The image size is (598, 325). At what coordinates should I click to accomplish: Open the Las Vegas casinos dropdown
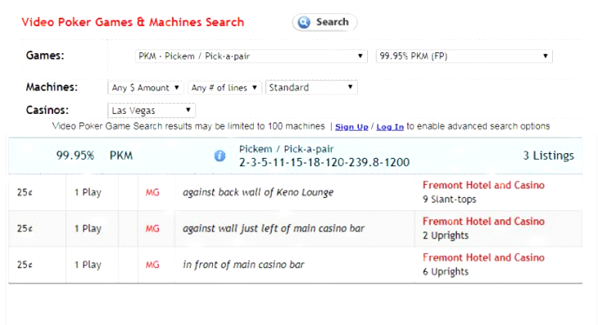coord(152,111)
